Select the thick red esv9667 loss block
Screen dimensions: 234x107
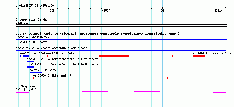[114, 56]
